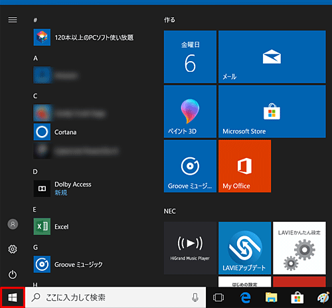Image resolution: width=332 pixels, height=308 pixels.
Task: Click the Power icon
Action: pos(13,275)
